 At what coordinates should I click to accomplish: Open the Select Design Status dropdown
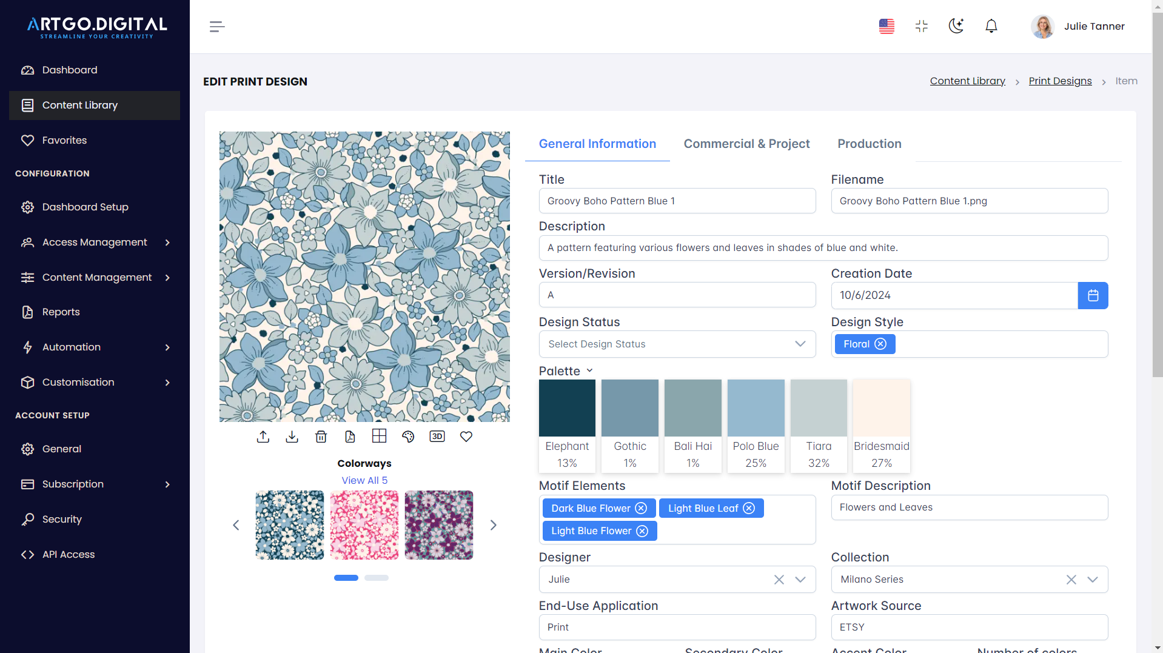(677, 344)
